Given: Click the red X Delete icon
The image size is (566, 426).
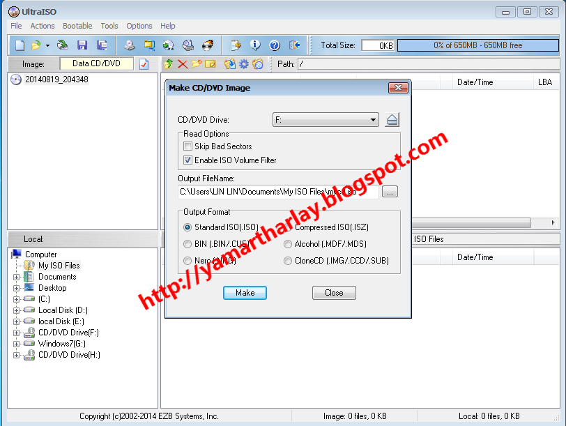Looking at the screenshot, I should coord(183,64).
